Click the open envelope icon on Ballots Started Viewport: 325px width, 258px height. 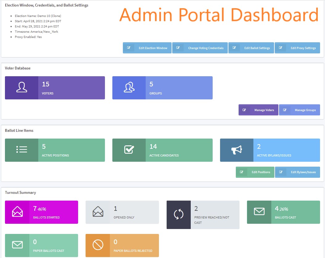(17, 212)
